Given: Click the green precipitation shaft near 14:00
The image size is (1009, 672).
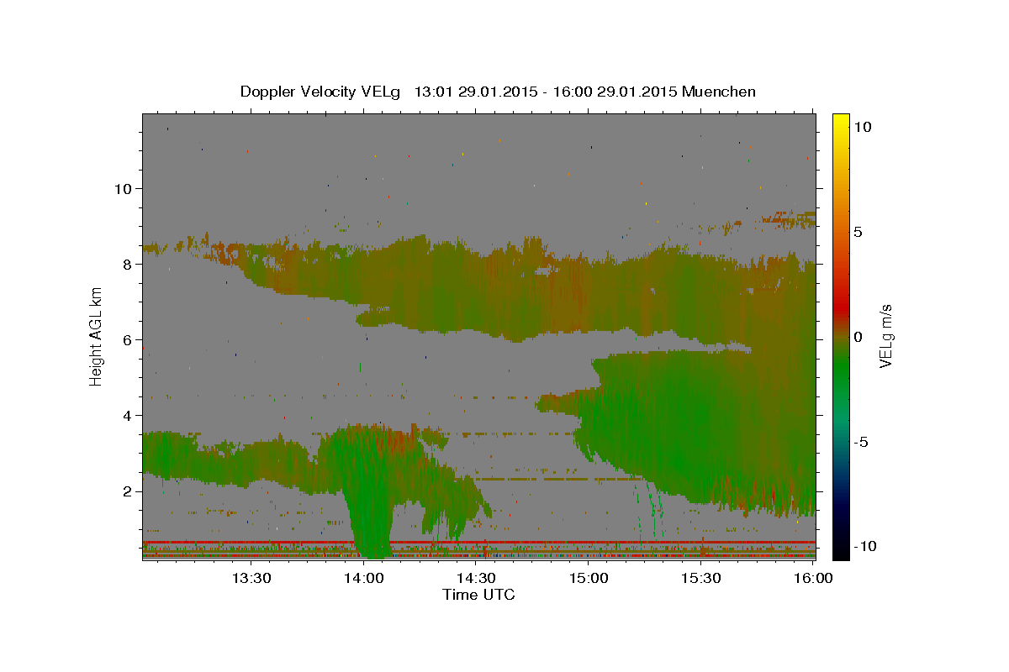Looking at the screenshot, I should coord(370,496).
